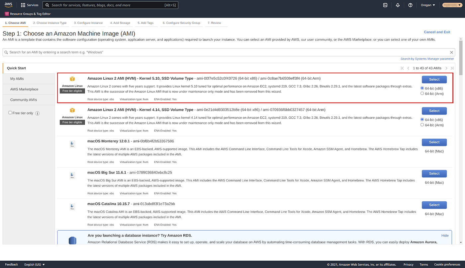Go to step 7 Review
The width and height of the screenshot is (465, 268).
click(x=214, y=23)
